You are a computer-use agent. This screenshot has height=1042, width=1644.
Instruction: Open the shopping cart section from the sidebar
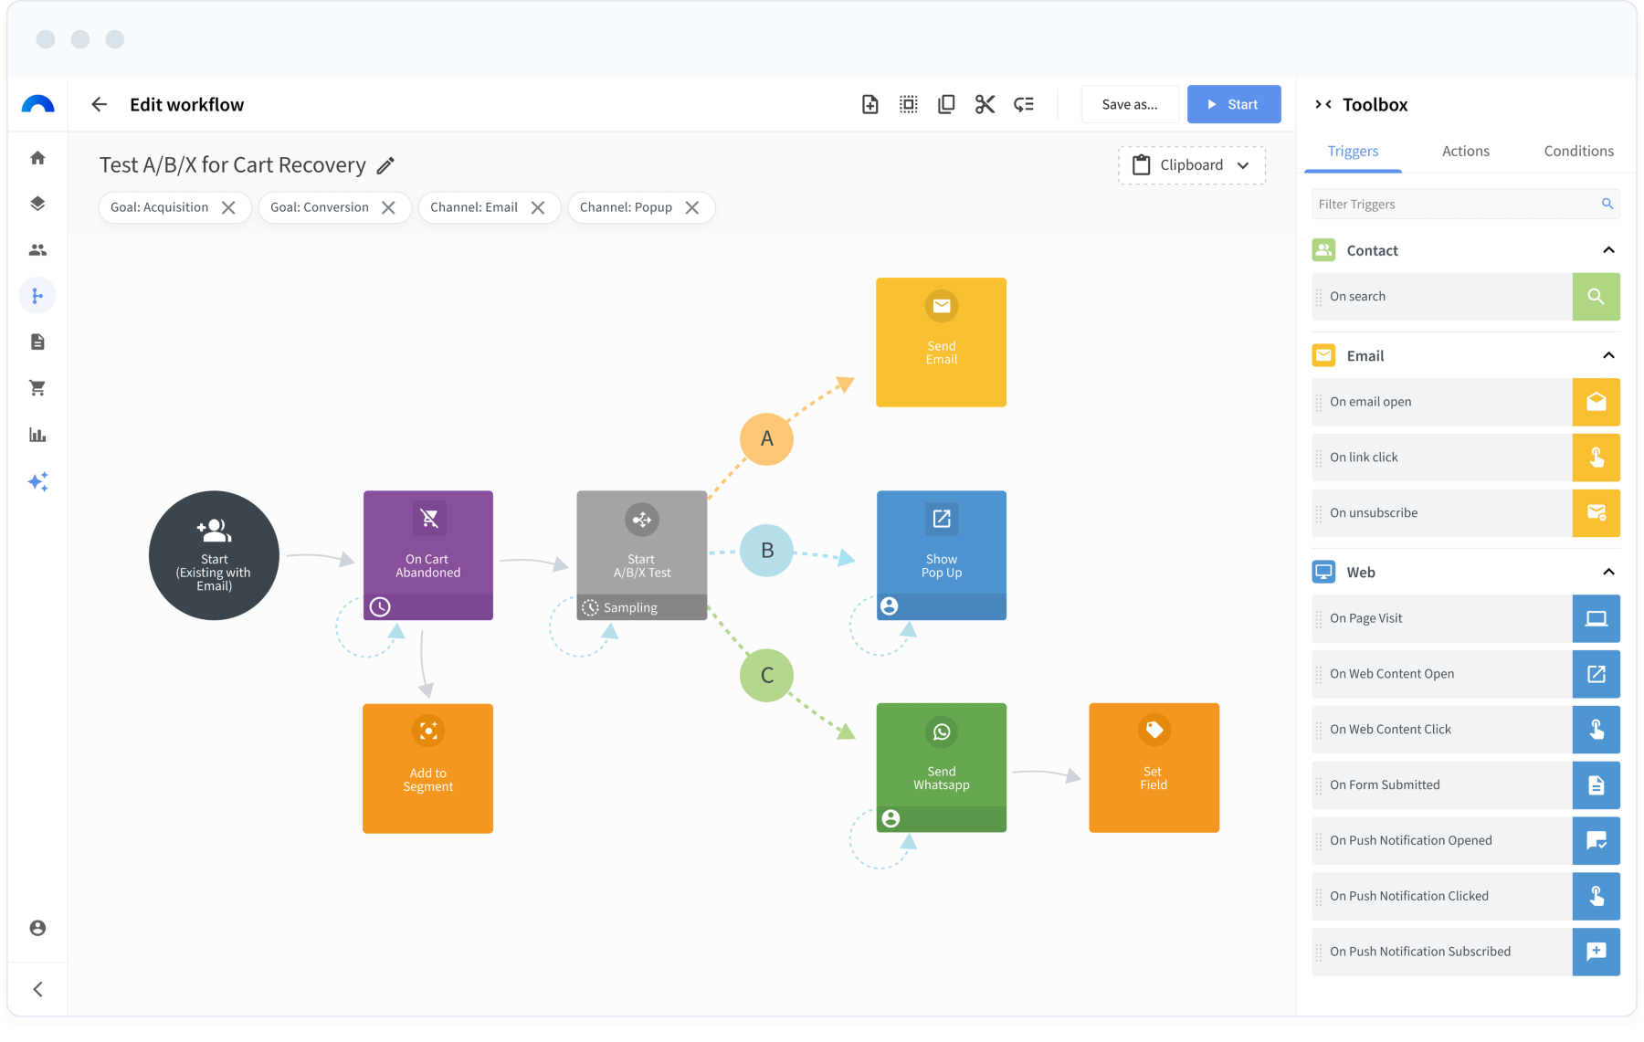(x=38, y=387)
